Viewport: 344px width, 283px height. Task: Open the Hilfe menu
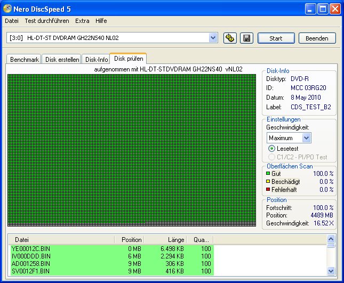tap(101, 21)
